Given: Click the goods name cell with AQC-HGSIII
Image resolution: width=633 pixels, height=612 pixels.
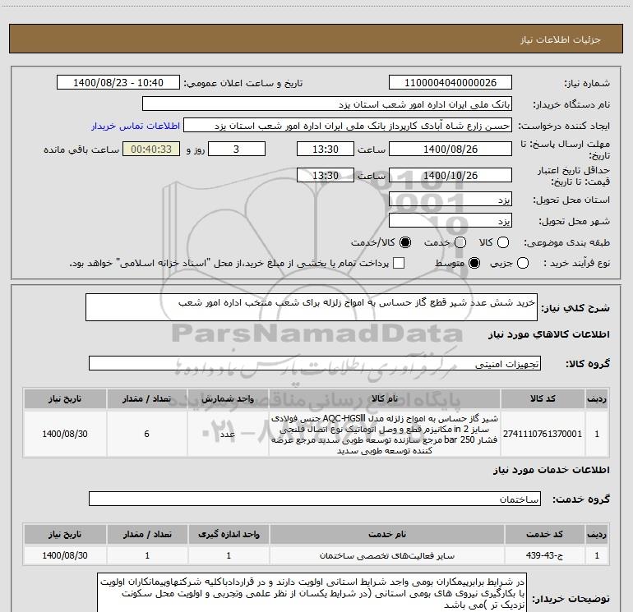Looking at the screenshot, I should coord(385,434).
